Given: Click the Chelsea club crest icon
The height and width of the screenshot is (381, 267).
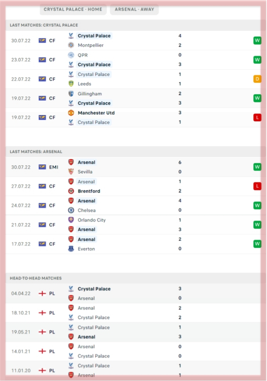Looking at the screenshot, I should pos(71,210).
